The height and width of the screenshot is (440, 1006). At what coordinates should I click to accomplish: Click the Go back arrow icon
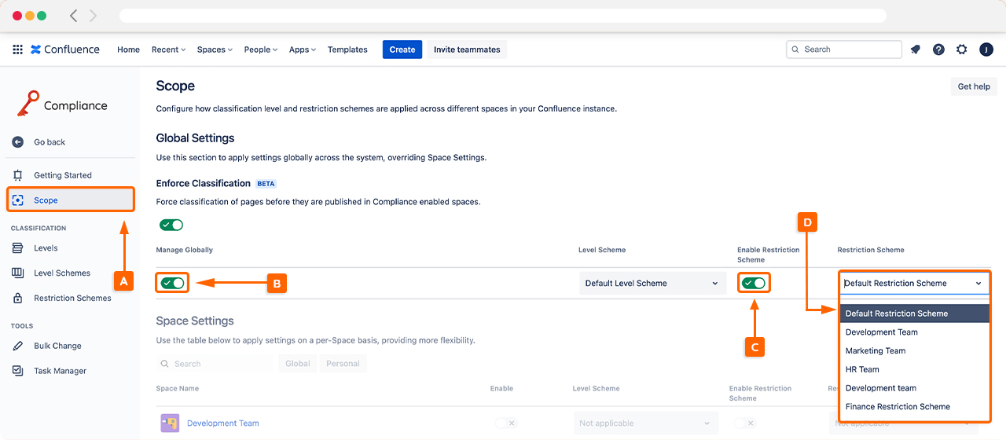[x=18, y=142]
